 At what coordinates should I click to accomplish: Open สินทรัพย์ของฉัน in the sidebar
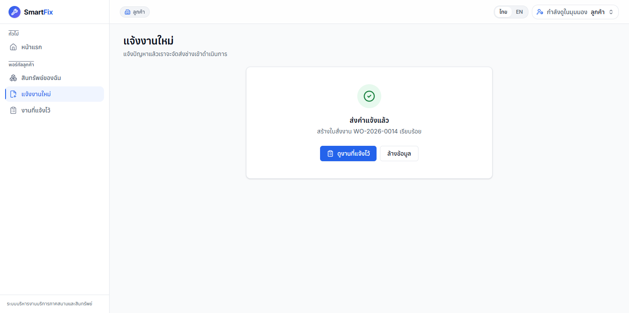(x=54, y=78)
